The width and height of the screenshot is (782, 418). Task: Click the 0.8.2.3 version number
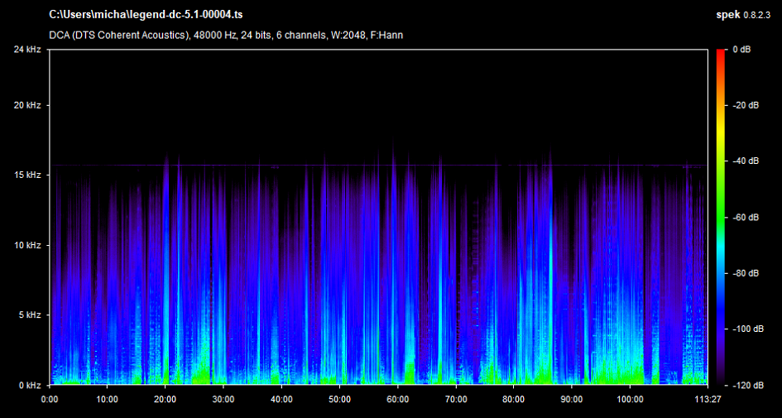pyautogui.click(x=759, y=15)
